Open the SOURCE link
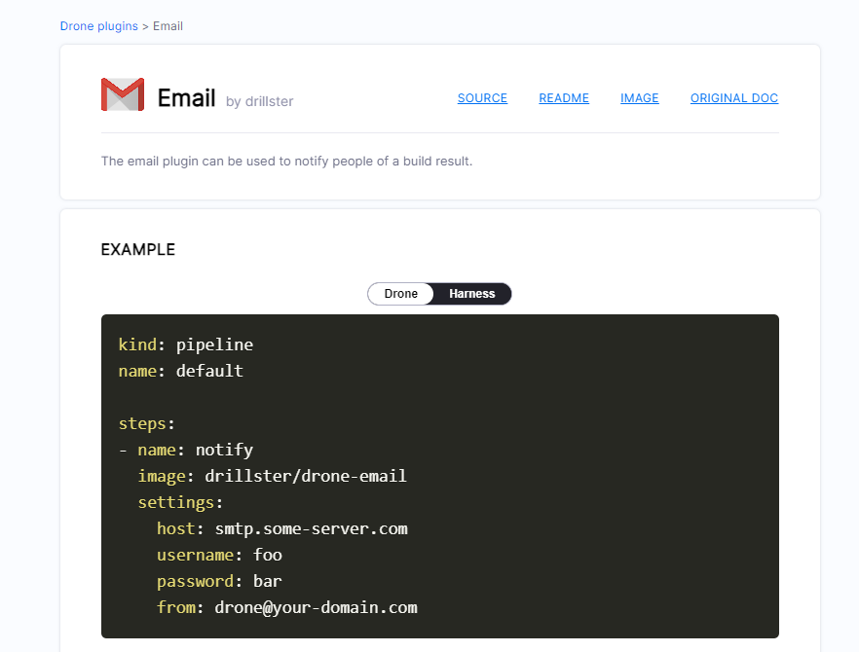Viewport: 859px width, 652px height. click(x=482, y=98)
